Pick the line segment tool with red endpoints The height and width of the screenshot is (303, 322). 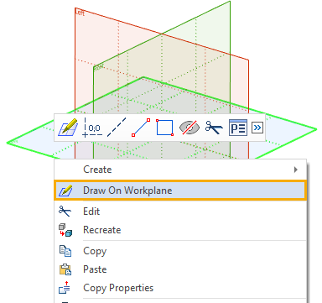point(141,128)
